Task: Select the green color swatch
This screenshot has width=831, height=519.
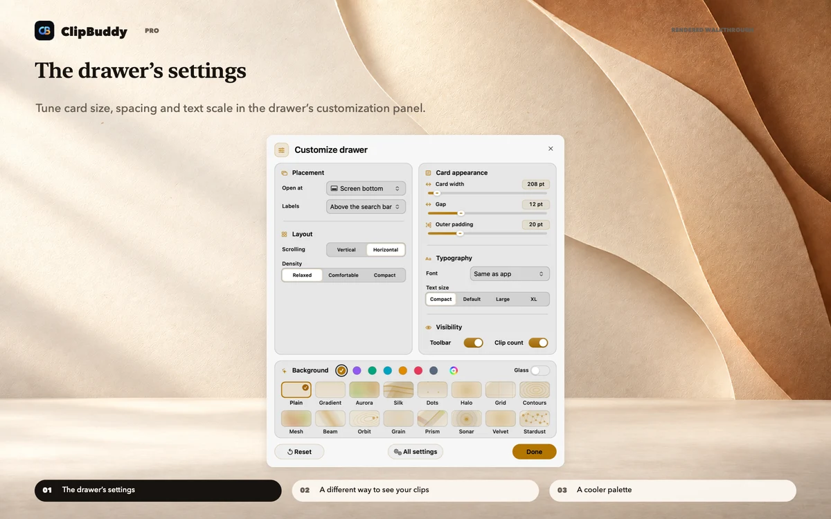Action: 372,370
